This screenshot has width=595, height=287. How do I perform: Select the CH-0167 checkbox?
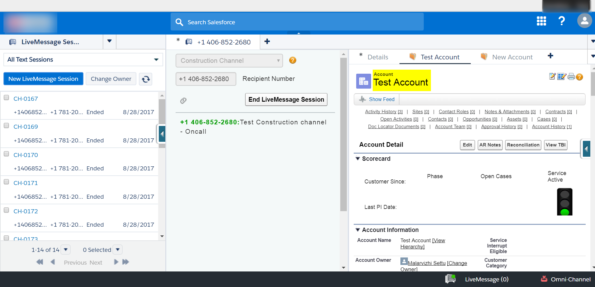pos(6,97)
